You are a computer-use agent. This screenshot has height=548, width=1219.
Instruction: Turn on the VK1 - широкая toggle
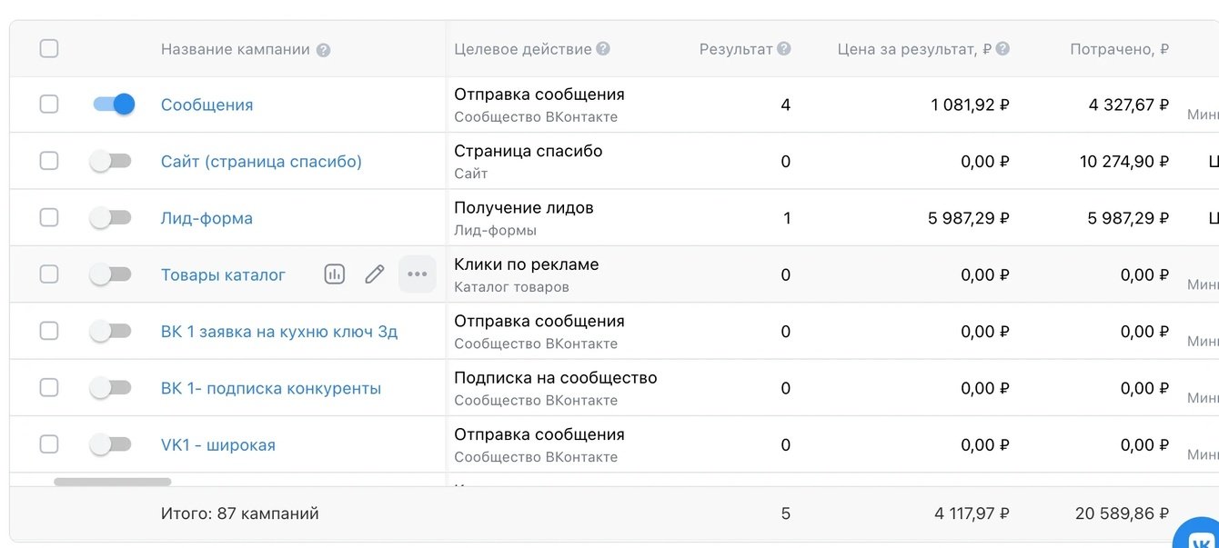111,445
